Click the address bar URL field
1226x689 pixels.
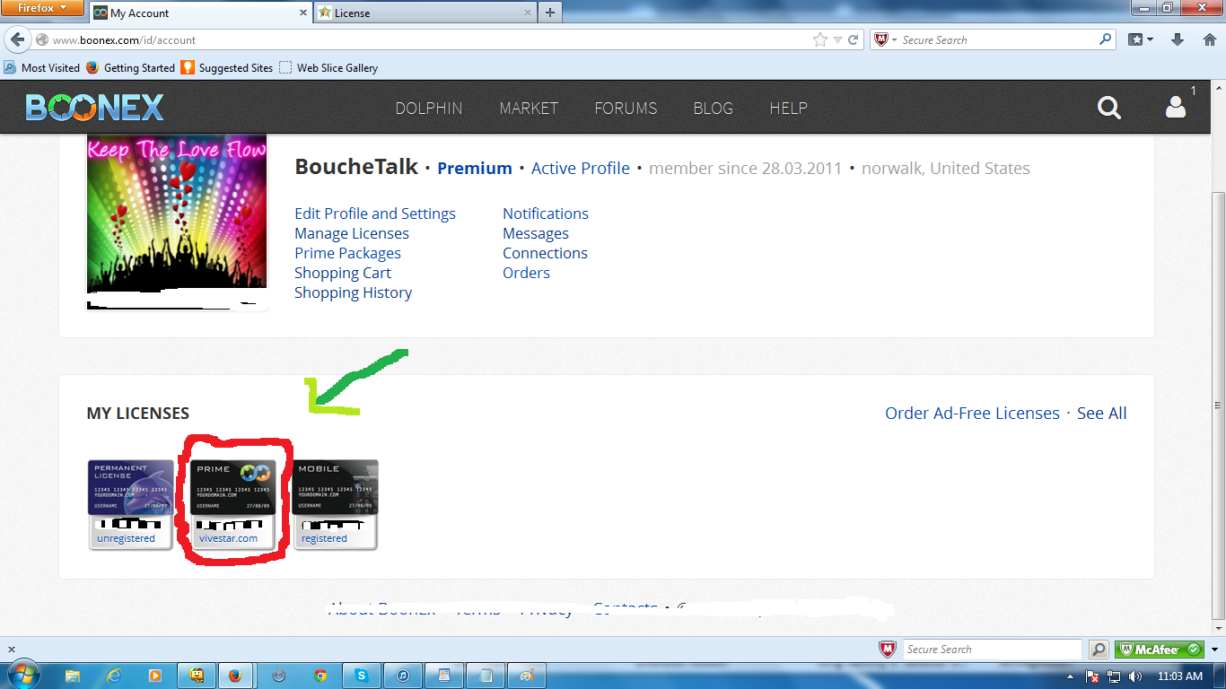point(431,40)
